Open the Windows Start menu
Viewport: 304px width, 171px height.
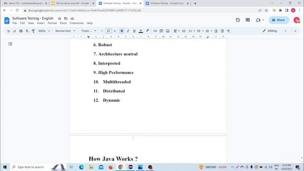(5, 167)
